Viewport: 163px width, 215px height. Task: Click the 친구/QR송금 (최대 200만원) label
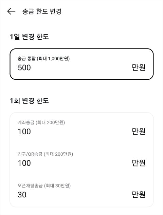(x=45, y=154)
